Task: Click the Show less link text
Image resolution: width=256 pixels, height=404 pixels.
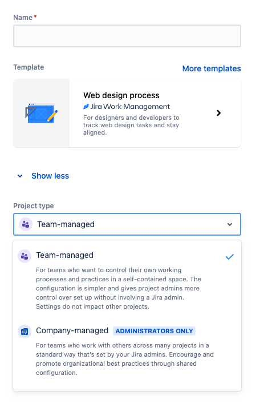Action: [x=50, y=176]
